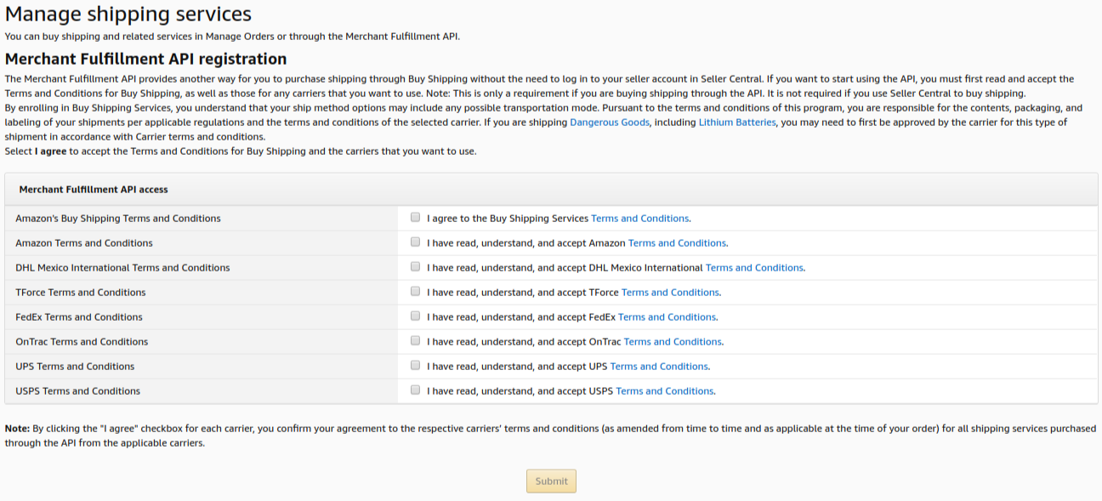Enable the Amazon Terms and Conditions checkbox
The height and width of the screenshot is (501, 1102).
tap(415, 242)
